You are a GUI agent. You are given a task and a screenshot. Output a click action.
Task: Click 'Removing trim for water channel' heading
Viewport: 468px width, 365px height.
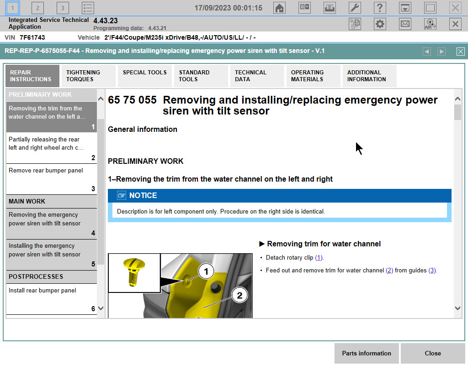(x=324, y=244)
